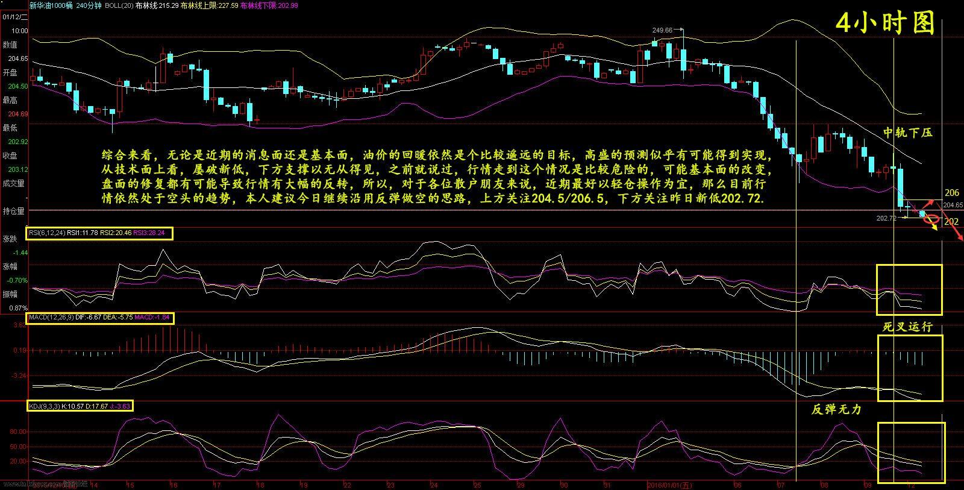The height and width of the screenshot is (490, 964).
Task: Jump to date 30 on time axis
Action: coord(564,485)
